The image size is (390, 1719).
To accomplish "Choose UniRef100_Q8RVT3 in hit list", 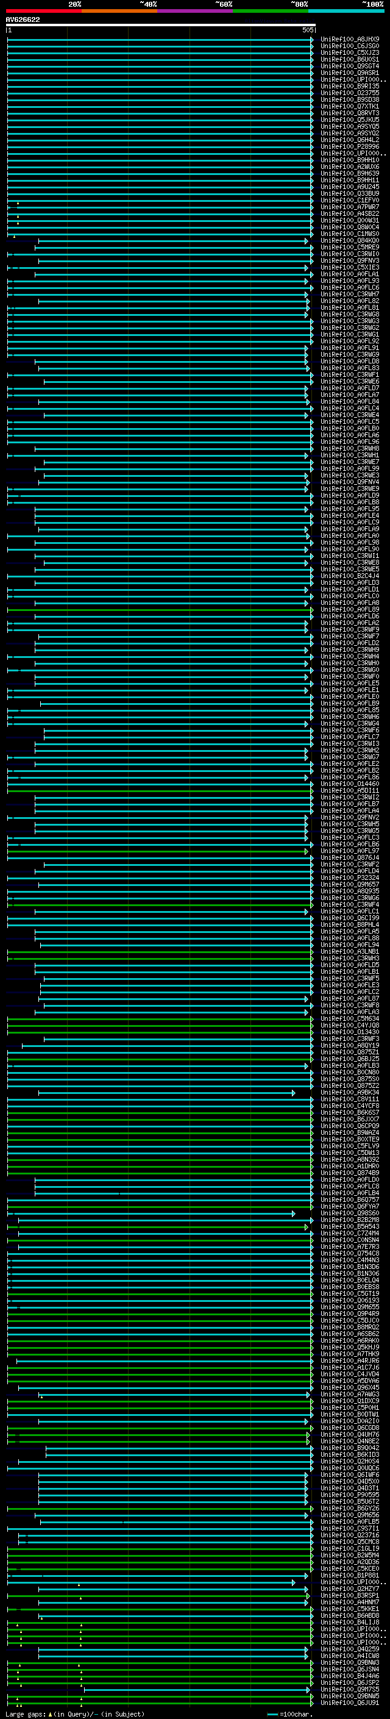I will [x=350, y=113].
